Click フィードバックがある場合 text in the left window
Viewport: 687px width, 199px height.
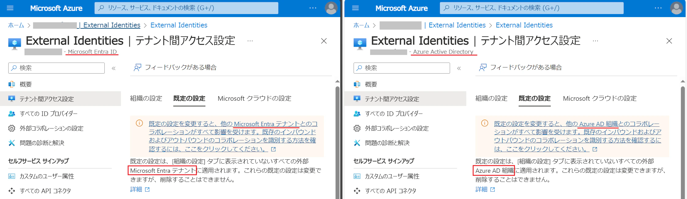[x=181, y=67]
